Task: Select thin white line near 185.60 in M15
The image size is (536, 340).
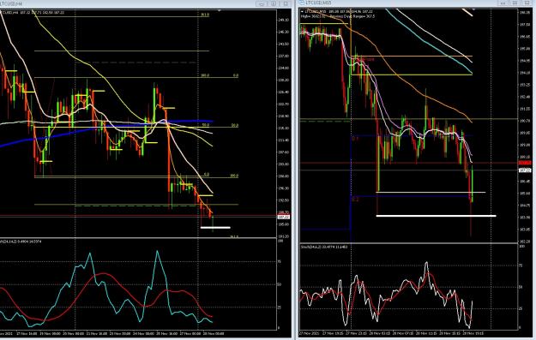Action: pyautogui.click(x=431, y=193)
